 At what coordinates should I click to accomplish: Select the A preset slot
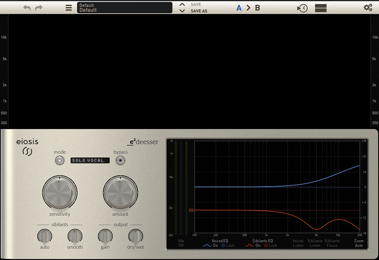point(239,8)
